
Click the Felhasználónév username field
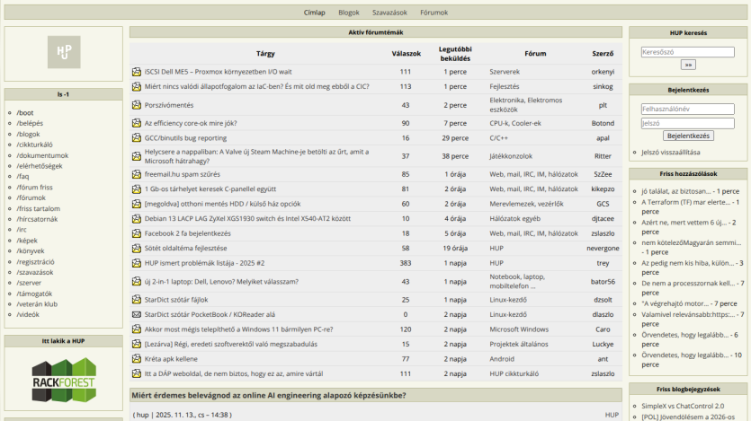(x=688, y=109)
